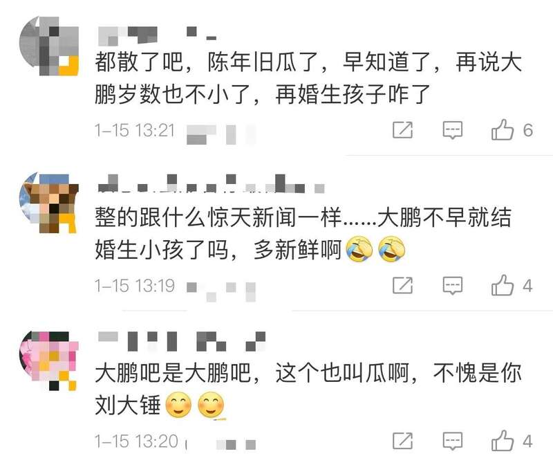Open the third commenter's blurred username
This screenshot has height=465, width=553.
click(181, 341)
